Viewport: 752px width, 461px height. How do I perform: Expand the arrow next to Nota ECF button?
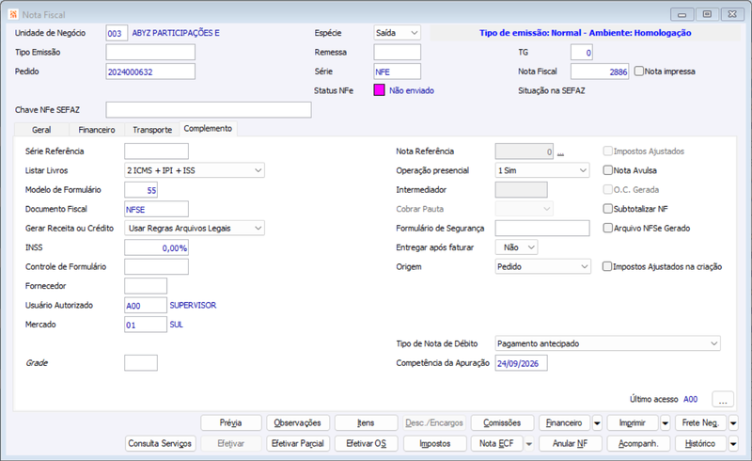point(529,444)
